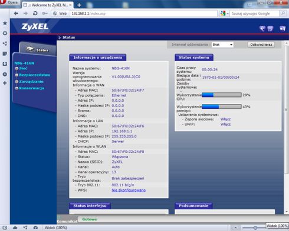This screenshot has height=231, width=289.
Task: Open the Downloads sidebar panel icon
Action: (5, 63)
